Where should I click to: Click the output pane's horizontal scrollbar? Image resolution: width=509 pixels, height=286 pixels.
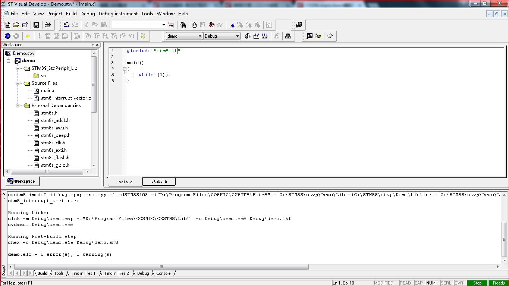(x=161, y=267)
